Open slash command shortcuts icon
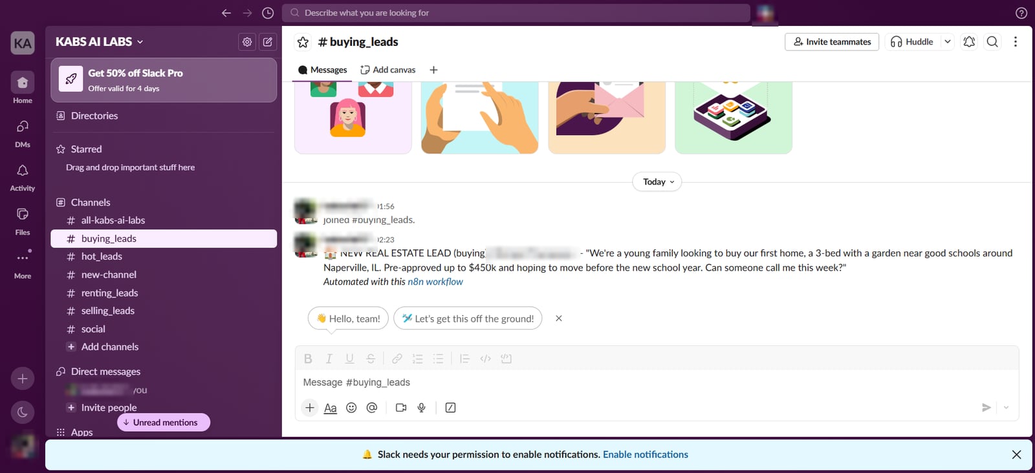The height and width of the screenshot is (473, 1035). tap(451, 408)
